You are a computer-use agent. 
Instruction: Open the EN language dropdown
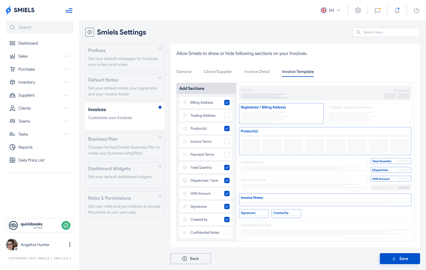[330, 10]
